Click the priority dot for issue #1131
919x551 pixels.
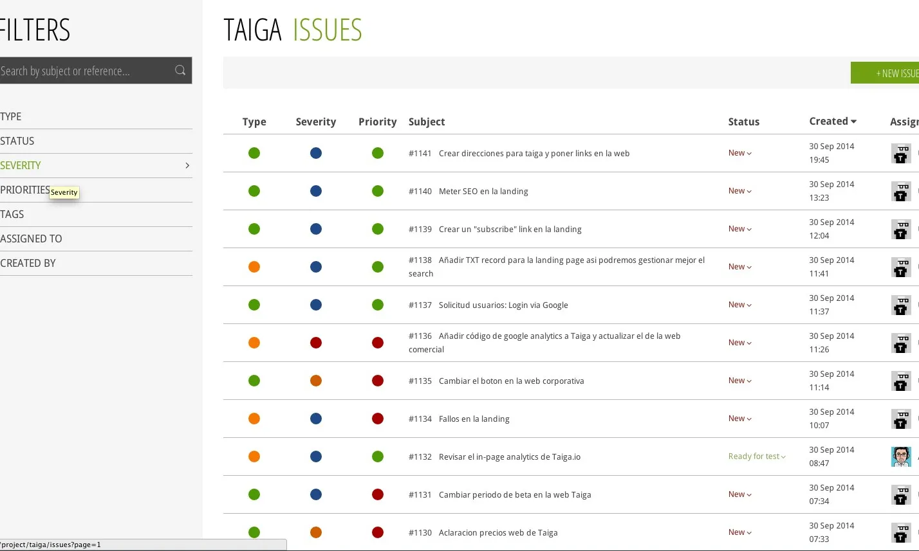tap(378, 494)
